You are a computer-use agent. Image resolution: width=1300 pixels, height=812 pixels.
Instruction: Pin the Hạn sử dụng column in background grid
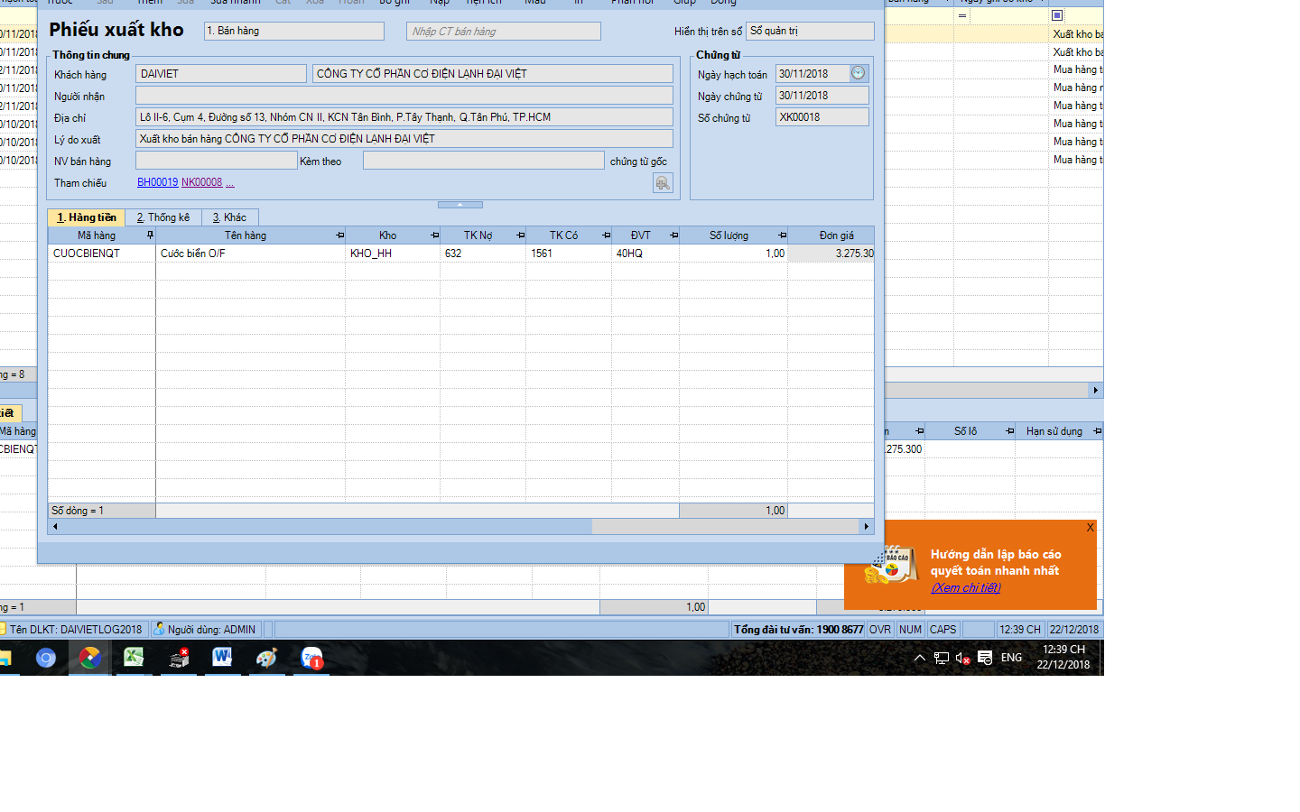coord(1097,431)
